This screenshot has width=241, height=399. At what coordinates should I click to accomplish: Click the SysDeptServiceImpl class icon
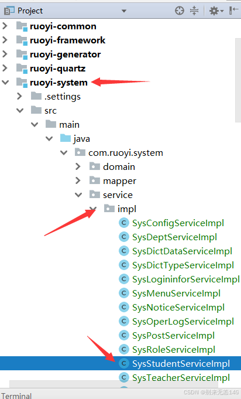click(124, 237)
